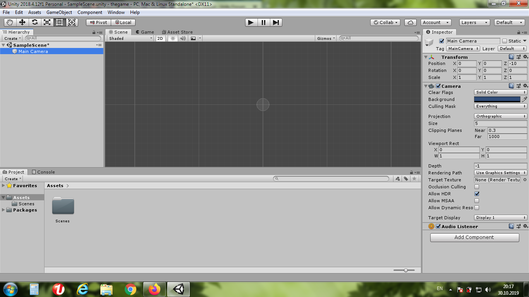Enable the Static checkbox
The image size is (529, 297).
click(504, 41)
